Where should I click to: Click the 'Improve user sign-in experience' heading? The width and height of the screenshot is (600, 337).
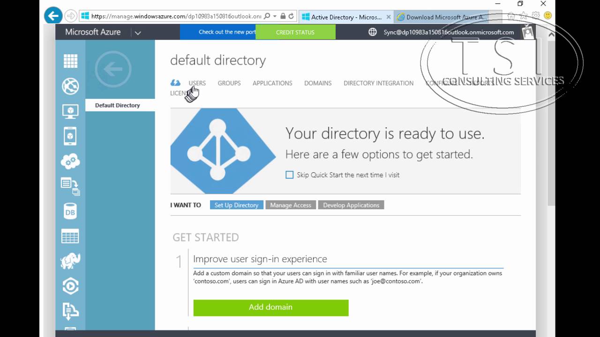pyautogui.click(x=260, y=259)
